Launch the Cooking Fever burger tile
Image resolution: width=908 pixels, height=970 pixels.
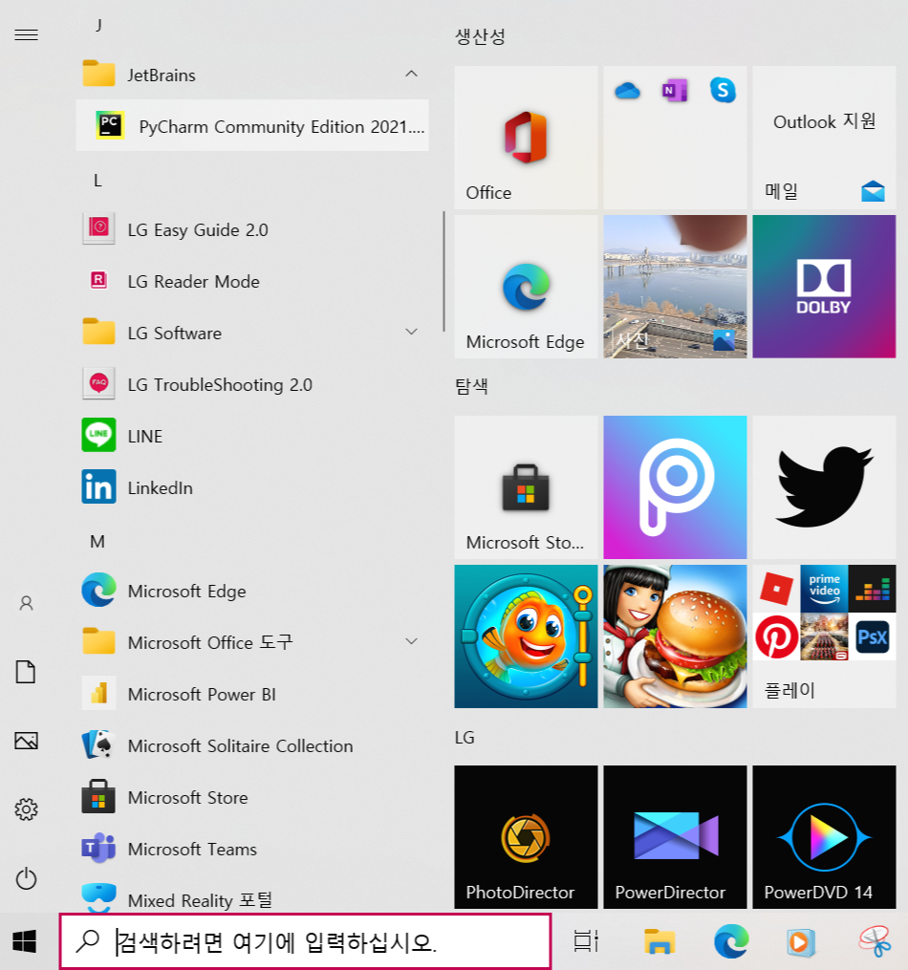pos(675,636)
